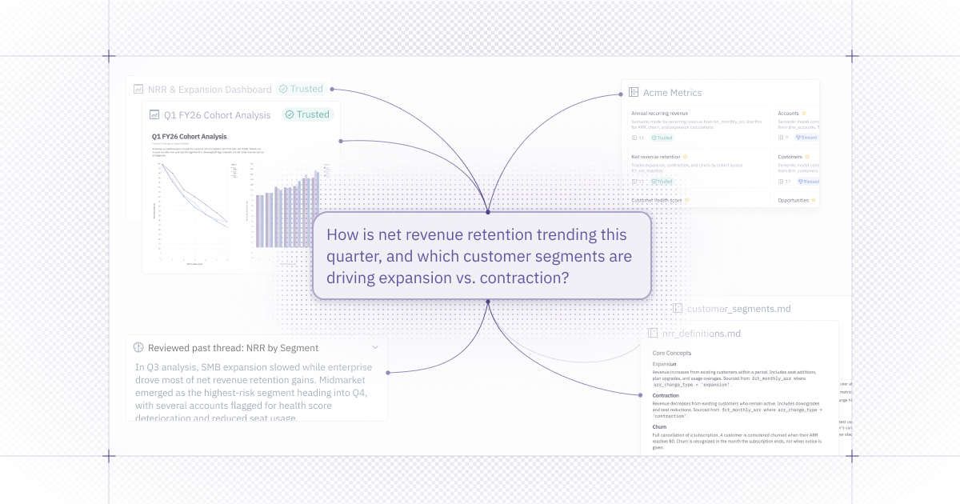Click the net revenue retention question box
The width and height of the screenshot is (960, 504).
pyautogui.click(x=482, y=256)
